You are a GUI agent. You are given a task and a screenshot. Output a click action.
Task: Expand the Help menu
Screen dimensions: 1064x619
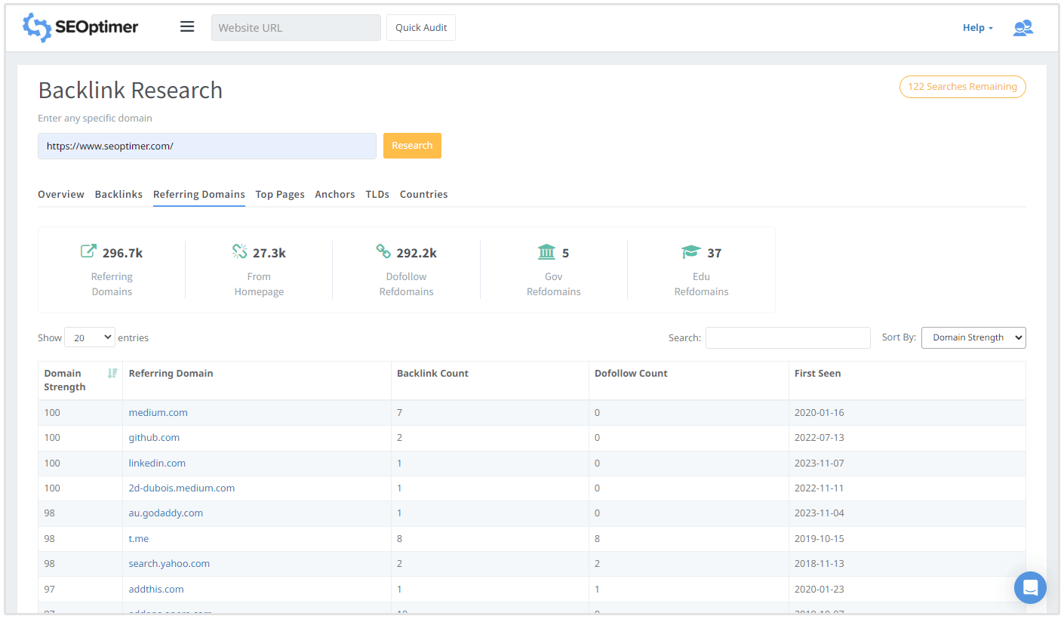coord(977,28)
